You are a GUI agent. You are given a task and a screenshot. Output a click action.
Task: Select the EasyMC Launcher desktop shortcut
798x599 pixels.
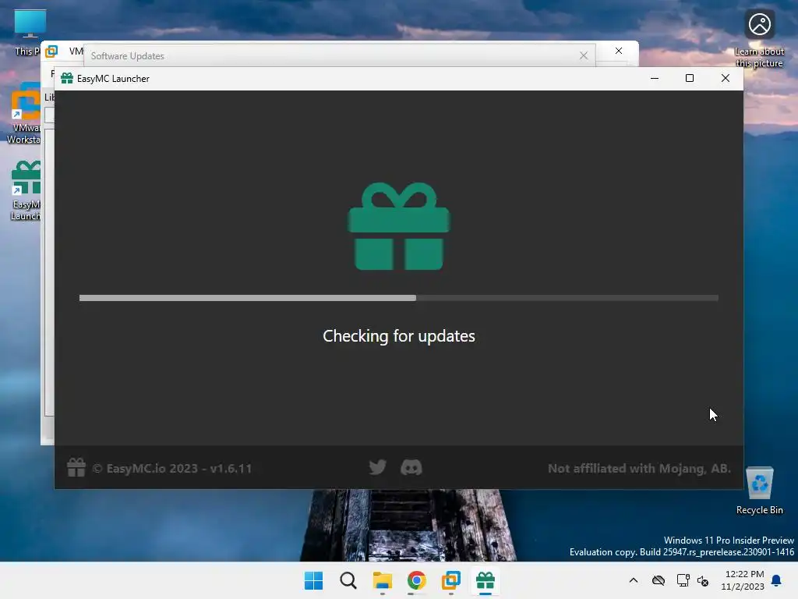point(26,190)
